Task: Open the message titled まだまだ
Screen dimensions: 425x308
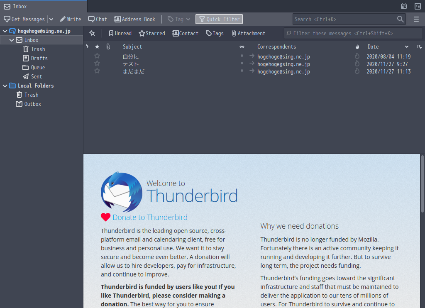Action: [x=134, y=71]
